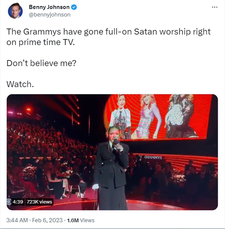225x229 pixels.
Task: Play the embedded Grammys video
Action: pos(112,152)
